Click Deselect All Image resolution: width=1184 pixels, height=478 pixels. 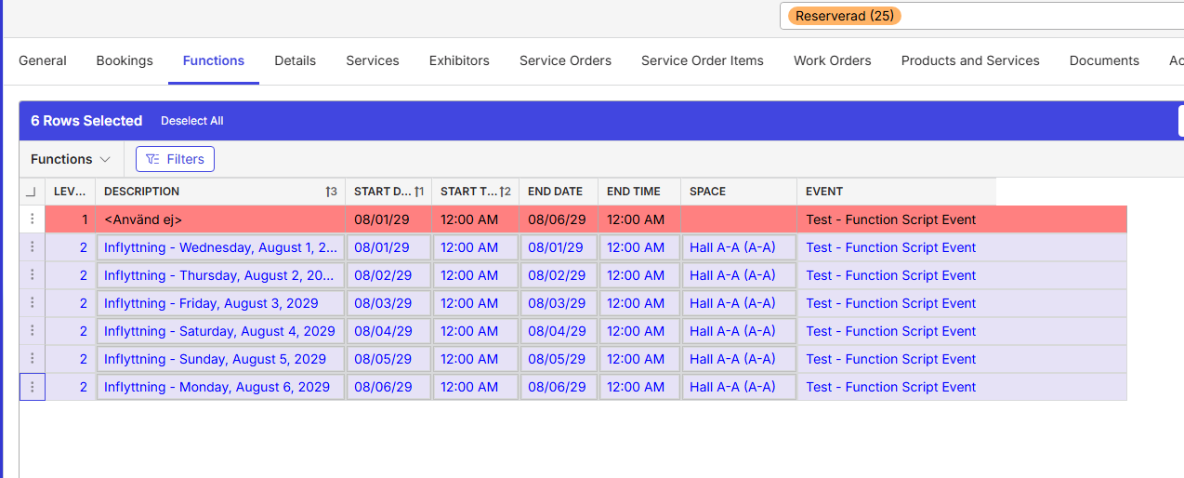coord(191,121)
